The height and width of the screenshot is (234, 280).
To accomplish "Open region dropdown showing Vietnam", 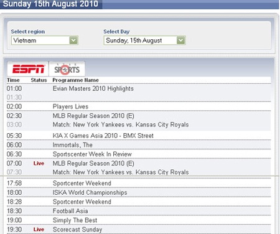I will (x=45, y=40).
